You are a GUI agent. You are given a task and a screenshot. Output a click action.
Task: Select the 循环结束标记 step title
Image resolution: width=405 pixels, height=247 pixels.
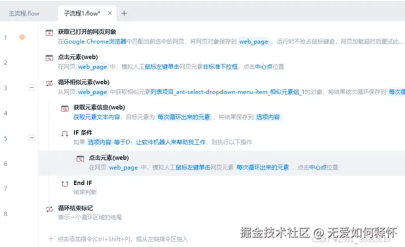click(x=75, y=208)
